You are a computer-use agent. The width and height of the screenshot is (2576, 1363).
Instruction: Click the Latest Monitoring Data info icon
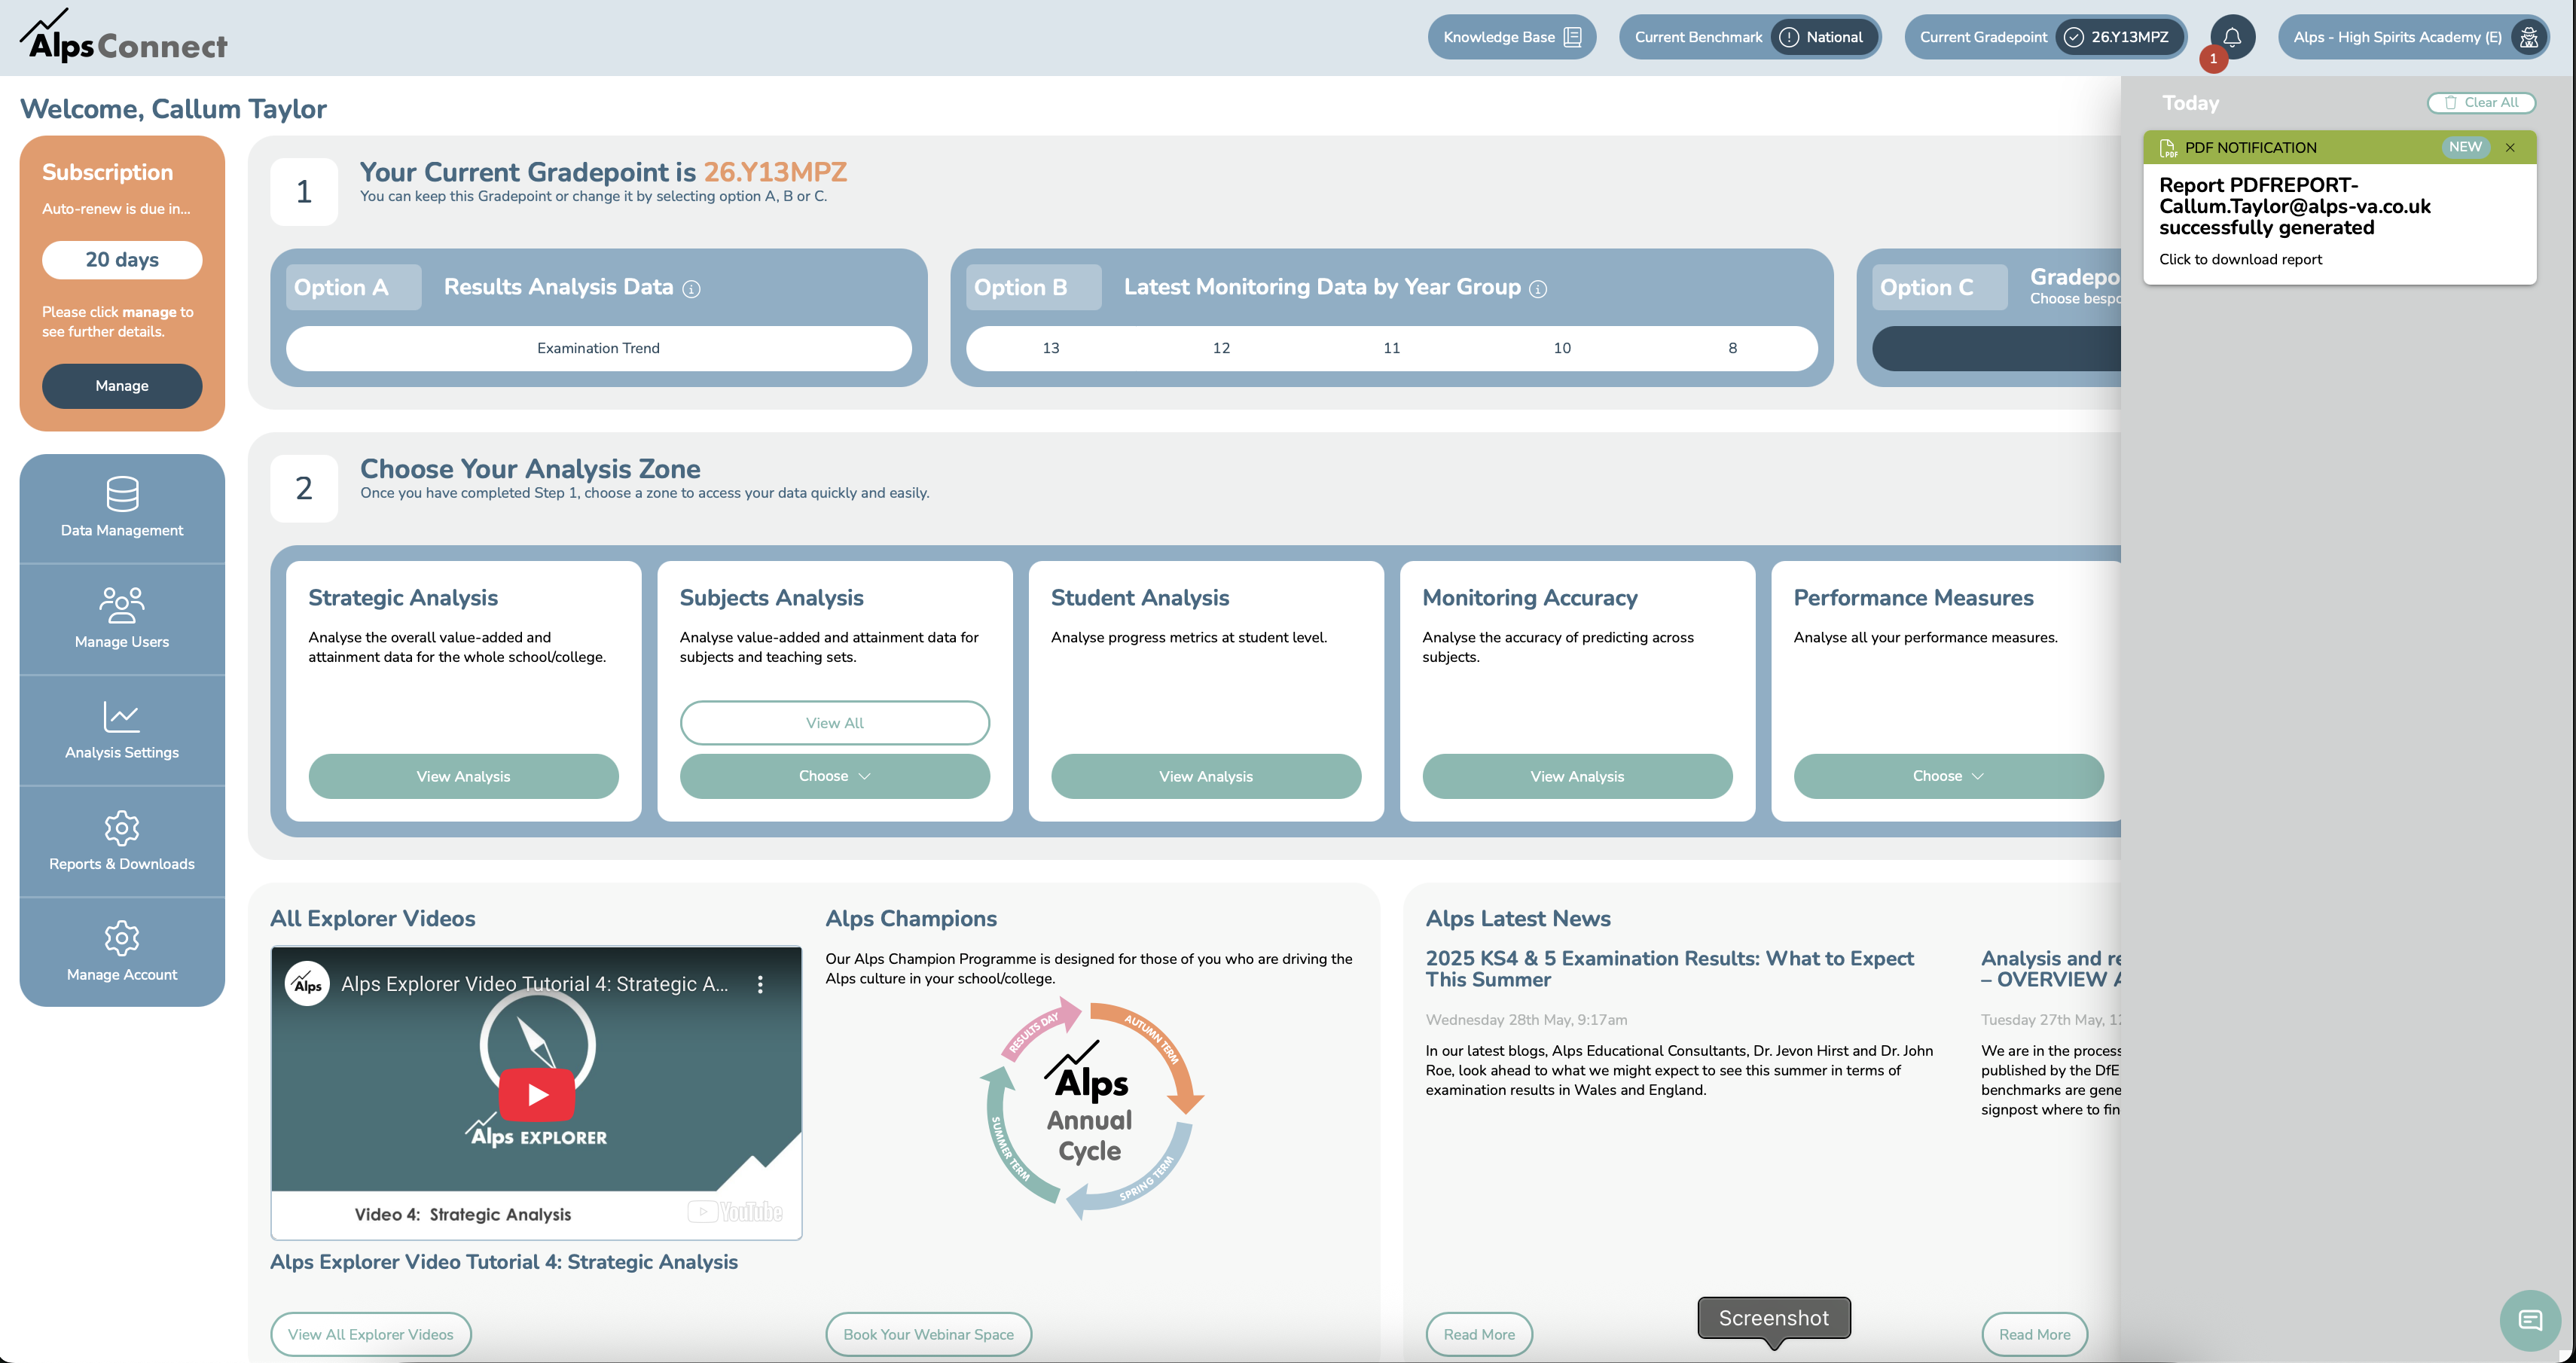tap(1538, 289)
